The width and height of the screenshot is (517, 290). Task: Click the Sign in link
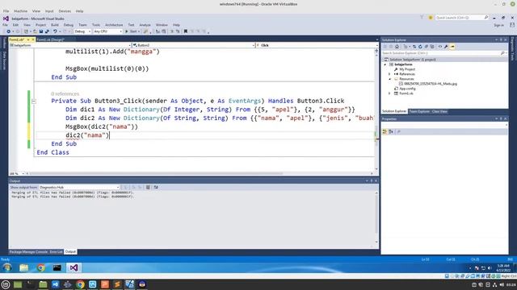(498, 25)
